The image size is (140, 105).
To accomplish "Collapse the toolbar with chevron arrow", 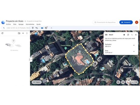I will (51, 28).
